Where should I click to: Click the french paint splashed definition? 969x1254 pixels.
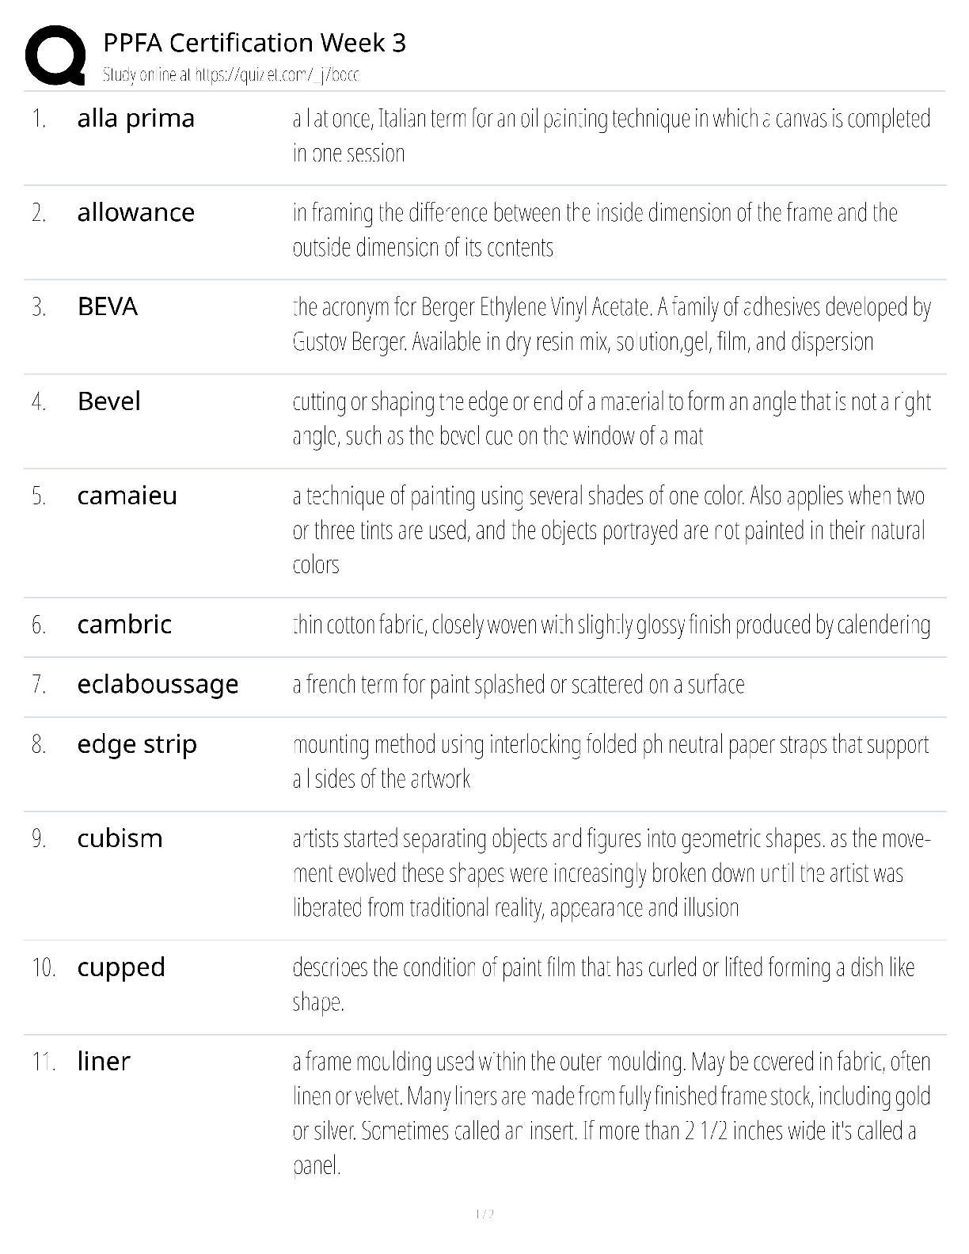click(519, 685)
